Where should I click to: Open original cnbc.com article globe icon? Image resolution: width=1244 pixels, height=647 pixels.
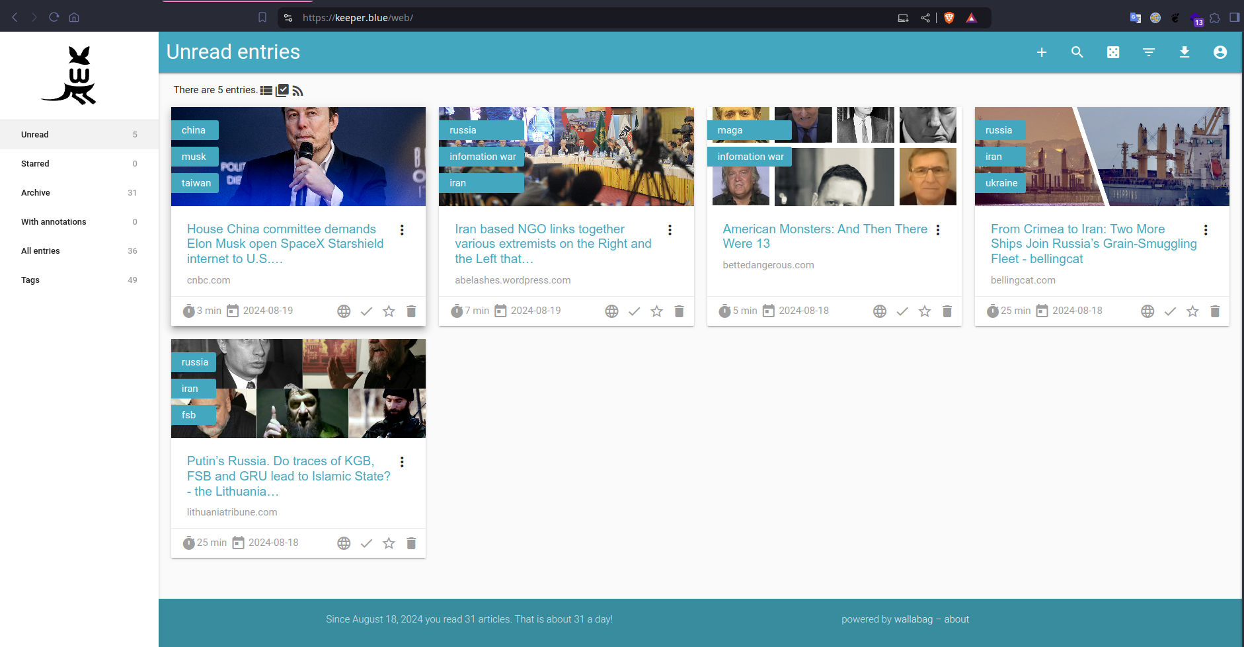(x=344, y=311)
